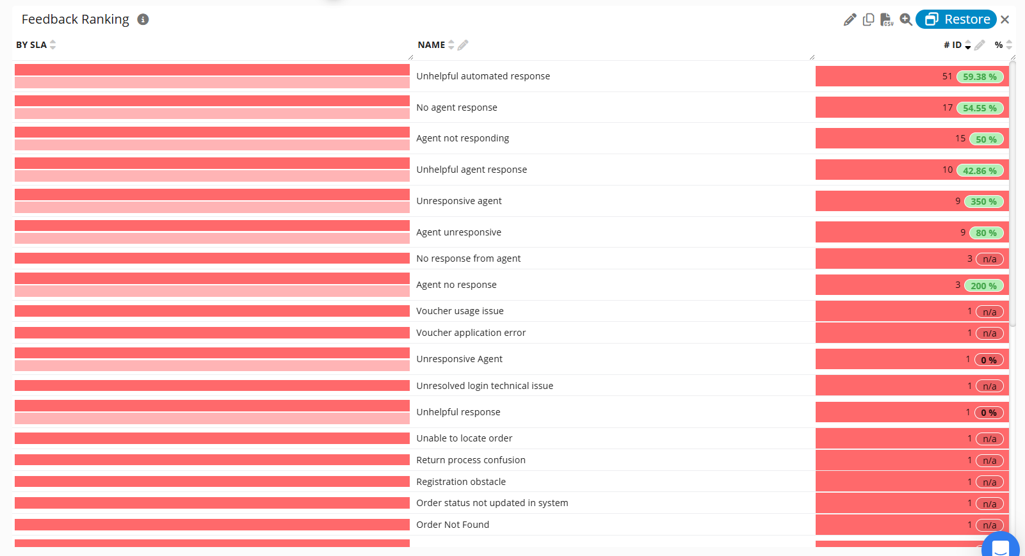The width and height of the screenshot is (1025, 556).
Task: Select the 'Voucher usage issue' row name
Action: pyautogui.click(x=460, y=311)
